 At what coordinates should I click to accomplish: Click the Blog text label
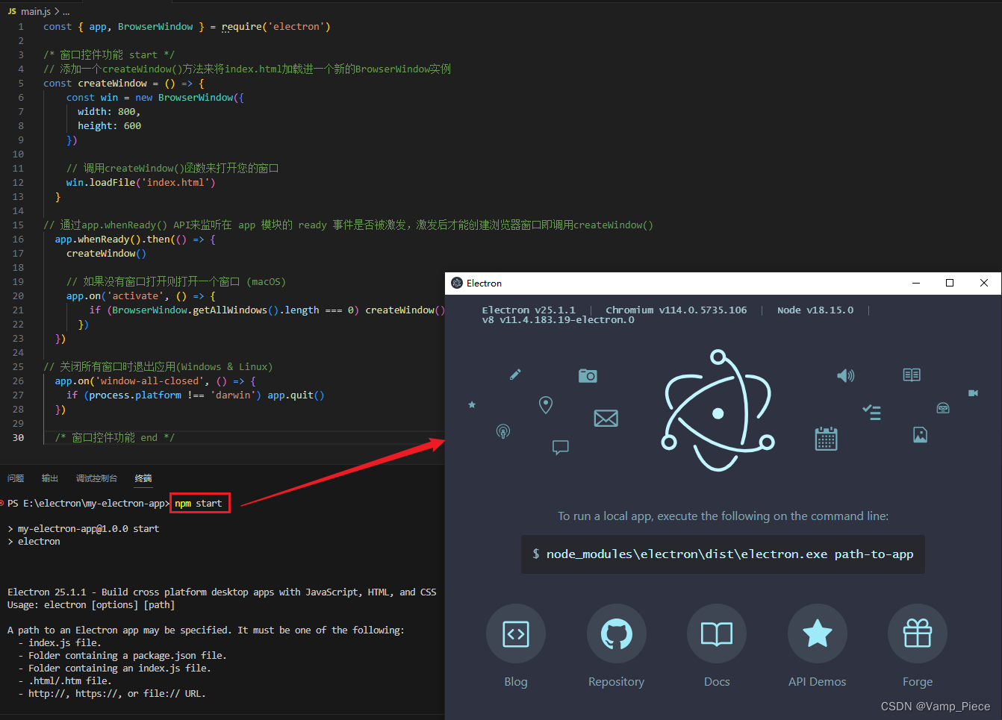click(516, 681)
